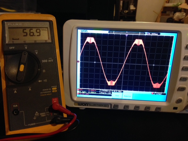This screenshot has width=188, height=141.
Task: Click the horizontal time offset readout at top-right
Action: click(153, 34)
